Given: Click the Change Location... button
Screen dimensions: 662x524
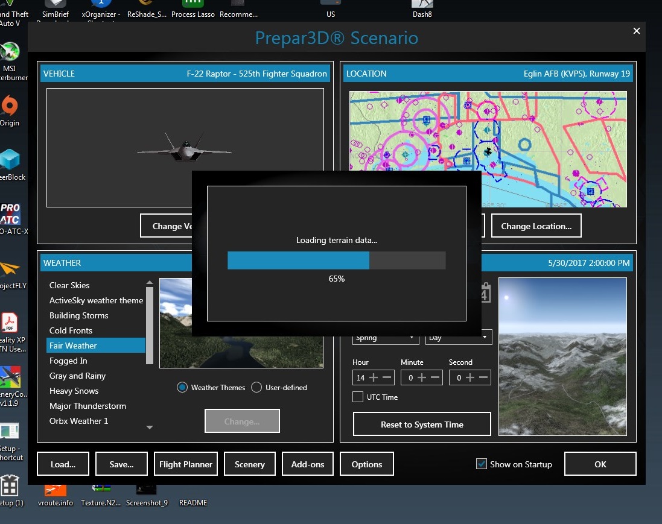Looking at the screenshot, I should pyautogui.click(x=536, y=226).
